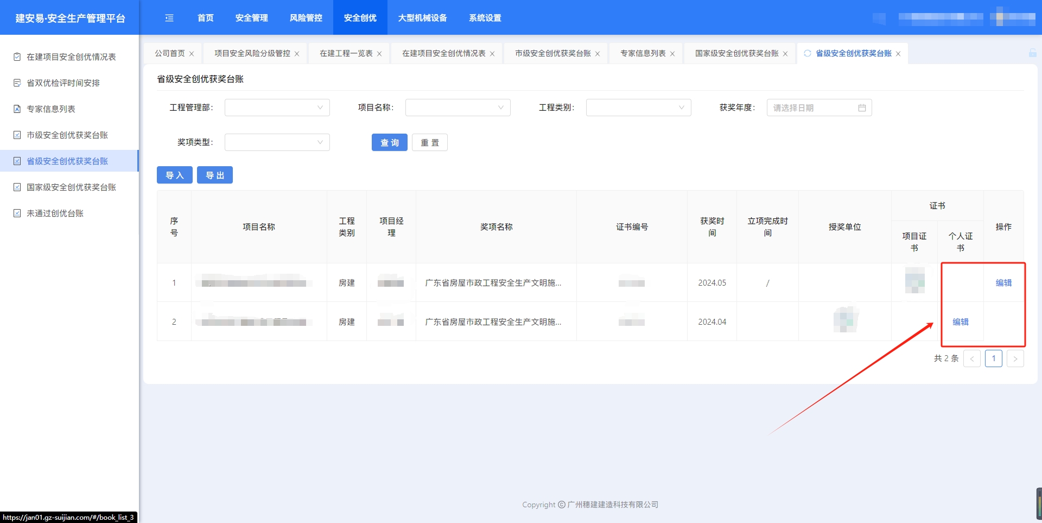Expand the 工程管理部 dropdown

(277, 108)
